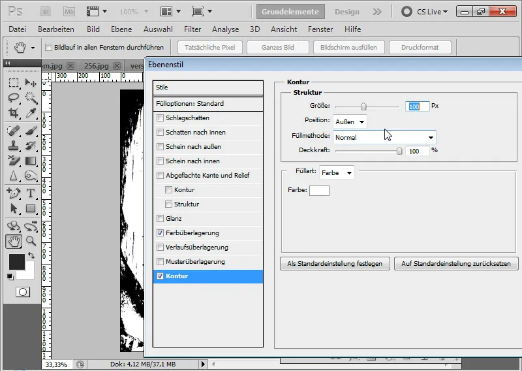Image resolution: width=522 pixels, height=371 pixels.
Task: Open the Filter menu
Action: pyautogui.click(x=192, y=29)
